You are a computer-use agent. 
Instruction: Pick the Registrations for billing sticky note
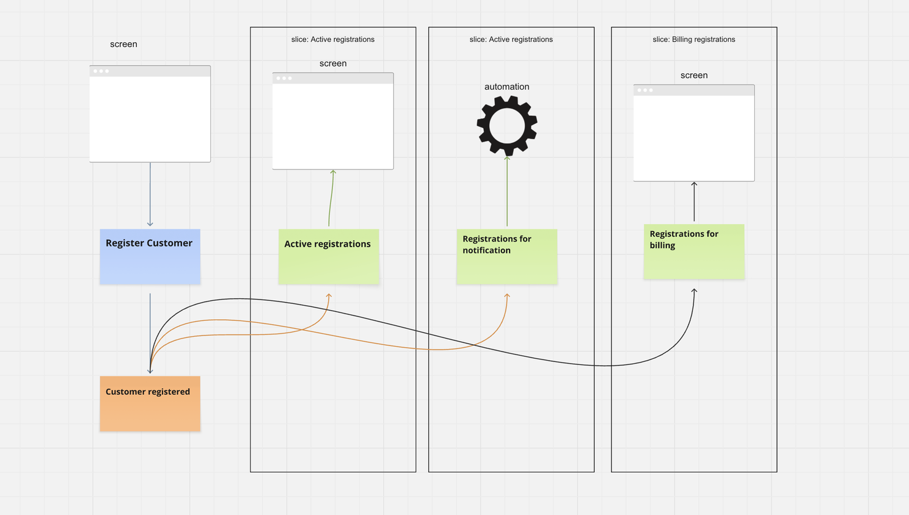[693, 252]
